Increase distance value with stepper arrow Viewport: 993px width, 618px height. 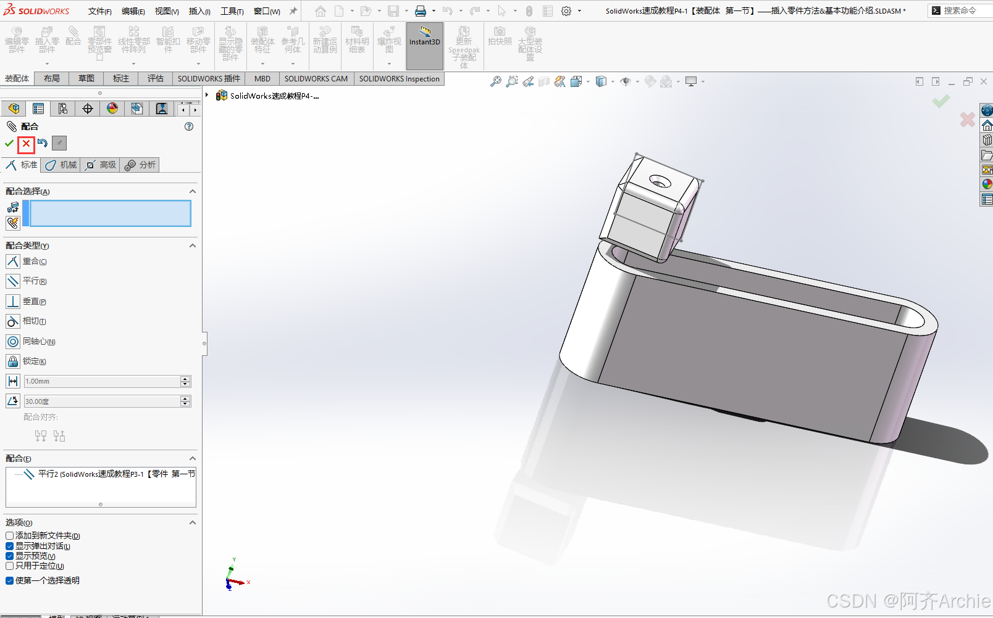185,379
